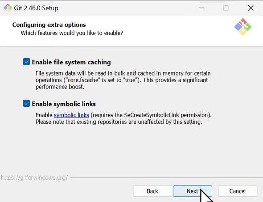263x202 pixels.
Task: Open the gitforwindows.org link
Action: coord(34,177)
